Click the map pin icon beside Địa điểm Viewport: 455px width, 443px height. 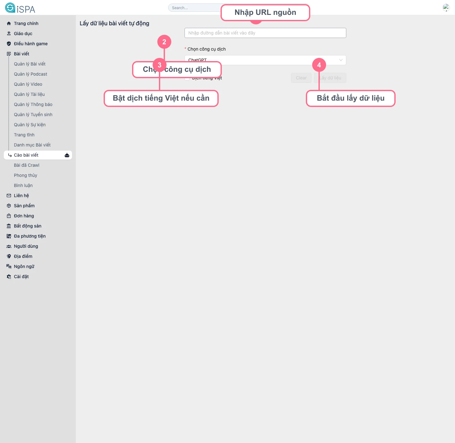pyautogui.click(x=9, y=256)
